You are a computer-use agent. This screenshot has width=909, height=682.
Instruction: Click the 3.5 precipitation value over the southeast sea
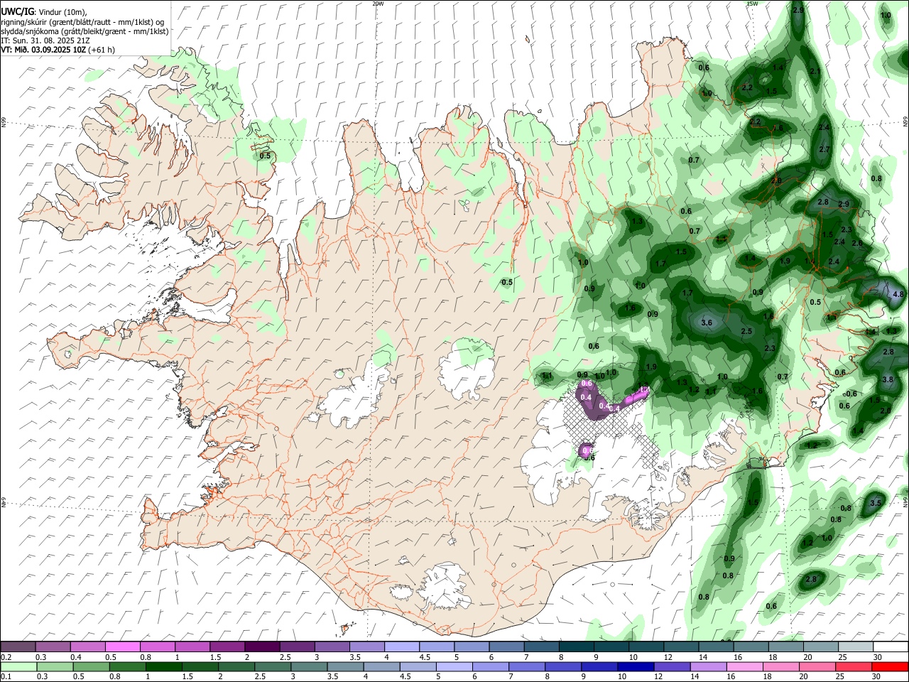click(876, 503)
